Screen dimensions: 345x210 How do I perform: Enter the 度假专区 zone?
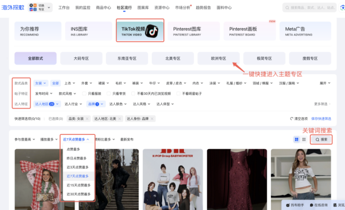310,59
